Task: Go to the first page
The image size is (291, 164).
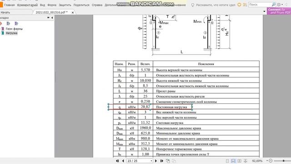Action: (117, 161)
